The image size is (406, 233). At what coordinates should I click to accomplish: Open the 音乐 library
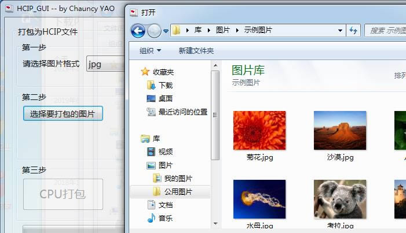(x=166, y=219)
